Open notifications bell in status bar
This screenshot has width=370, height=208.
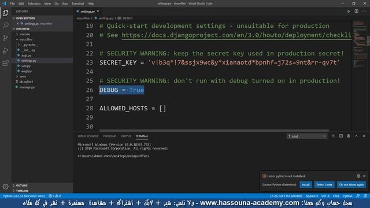click(365, 196)
